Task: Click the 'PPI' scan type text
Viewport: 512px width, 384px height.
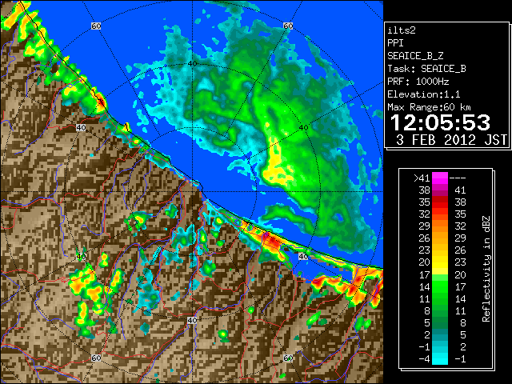Action: tap(395, 43)
